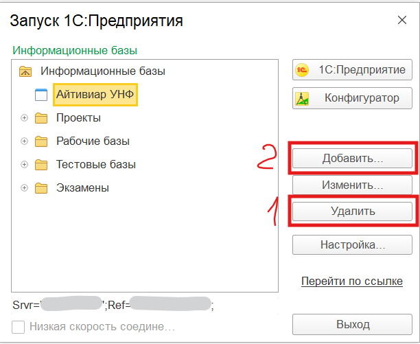The height and width of the screenshot is (344, 420).
Task: Open Настройка... settings
Action: click(352, 244)
